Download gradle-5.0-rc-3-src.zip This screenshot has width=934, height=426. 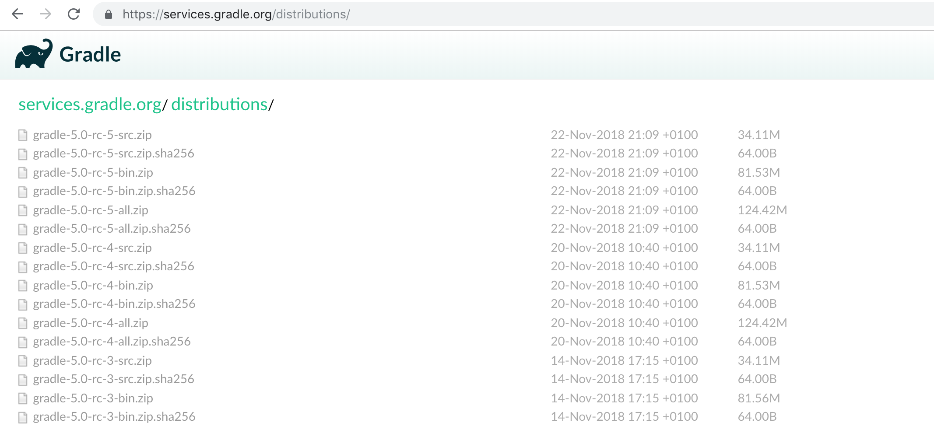click(92, 360)
